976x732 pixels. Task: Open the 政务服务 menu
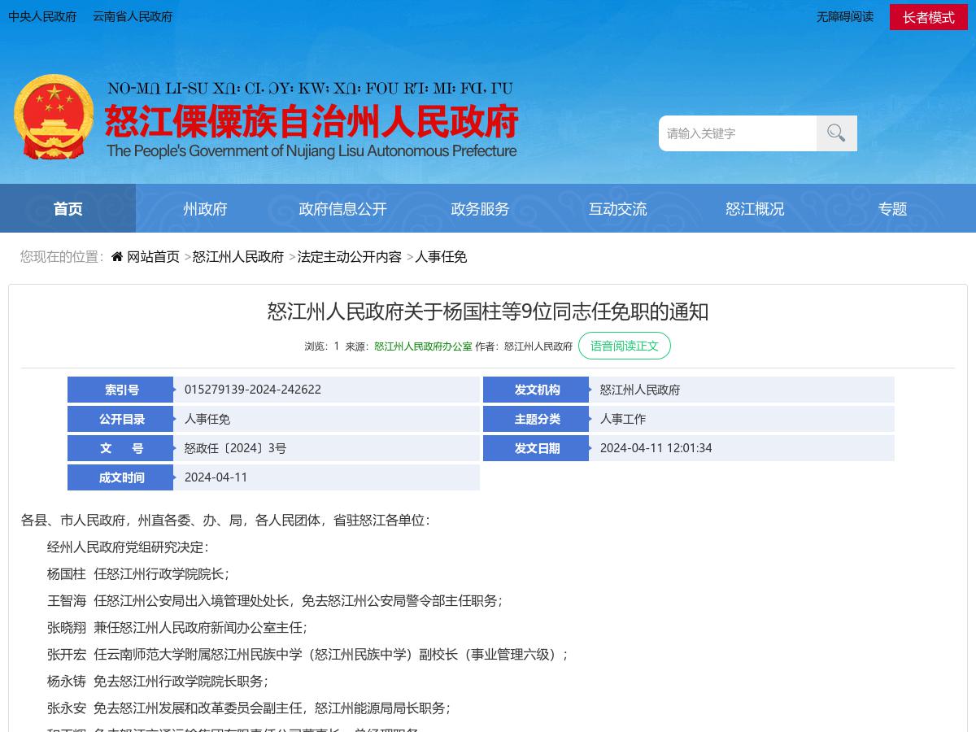[x=480, y=208]
